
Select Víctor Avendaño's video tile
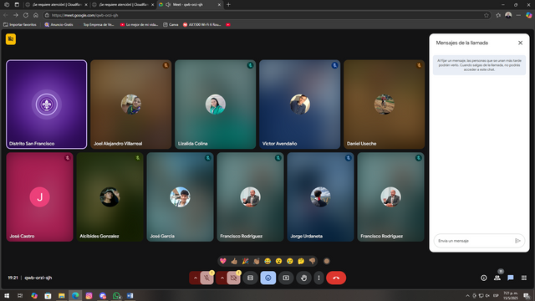click(299, 105)
